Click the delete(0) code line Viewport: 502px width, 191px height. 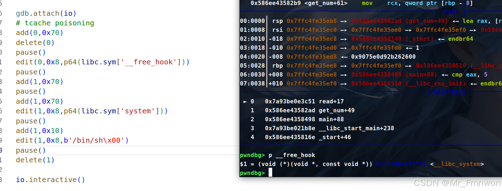tap(35, 43)
